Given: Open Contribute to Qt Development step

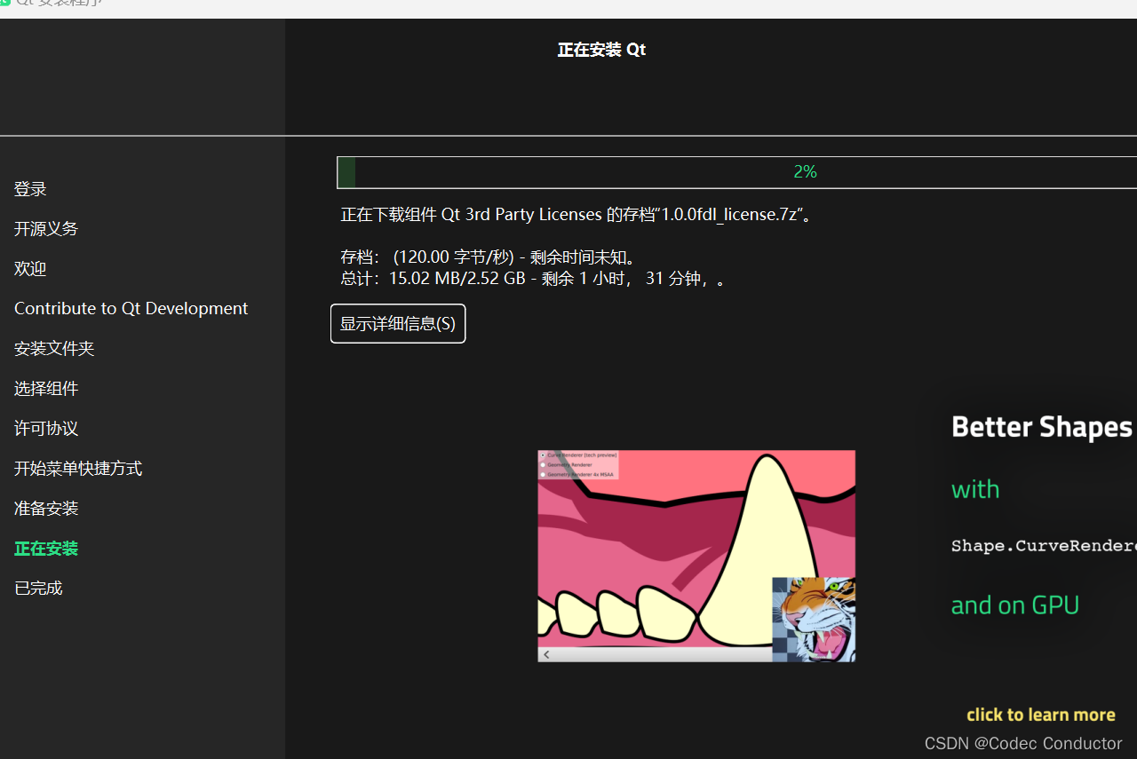Looking at the screenshot, I should tap(131, 308).
